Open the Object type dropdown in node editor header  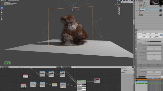click(x=6, y=67)
